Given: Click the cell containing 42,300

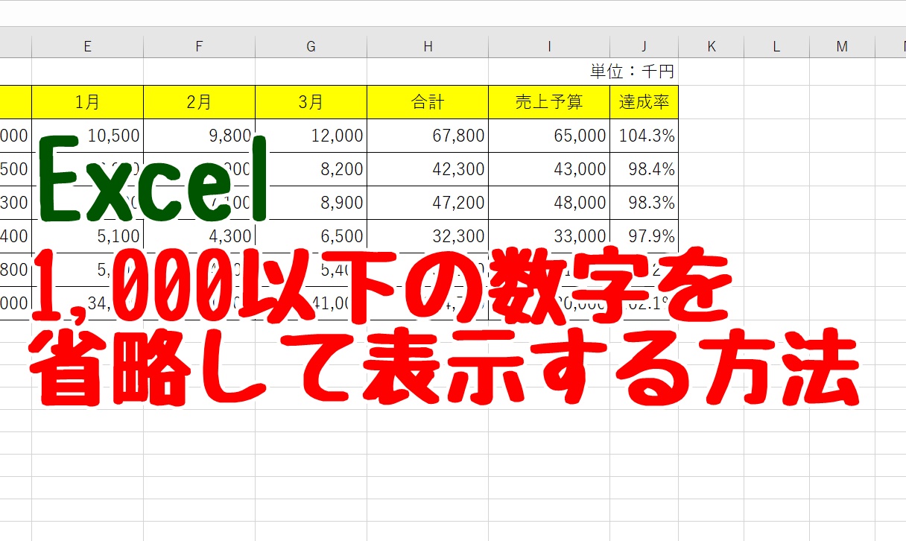Looking at the screenshot, I should click(428, 169).
